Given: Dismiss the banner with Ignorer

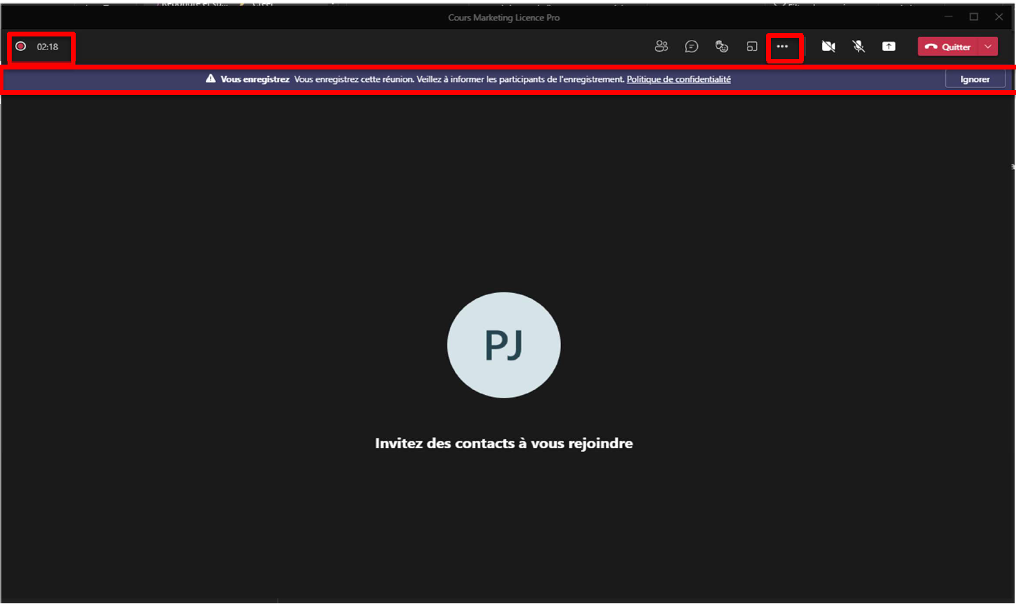Looking at the screenshot, I should (975, 79).
